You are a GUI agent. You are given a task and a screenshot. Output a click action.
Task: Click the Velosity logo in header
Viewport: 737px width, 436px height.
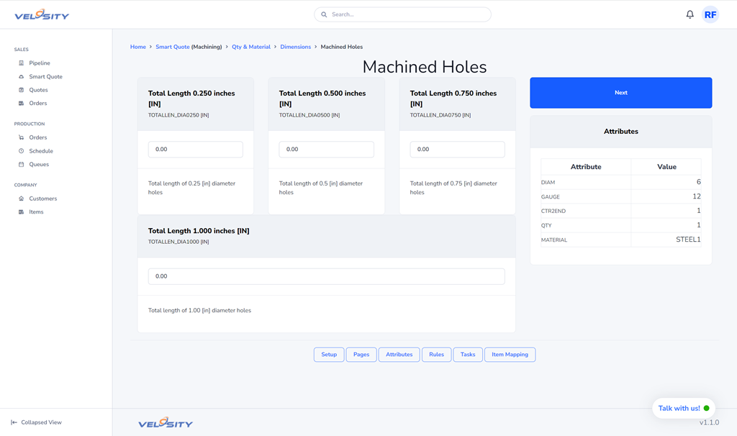[42, 14]
